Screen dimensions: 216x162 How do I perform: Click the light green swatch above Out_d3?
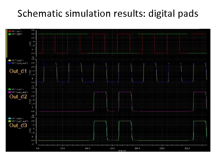point(10,121)
